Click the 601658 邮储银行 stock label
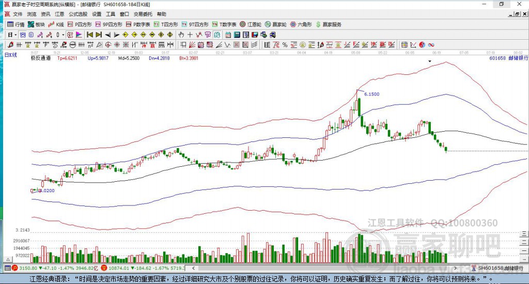This screenshot has width=529, height=284. tap(508, 58)
